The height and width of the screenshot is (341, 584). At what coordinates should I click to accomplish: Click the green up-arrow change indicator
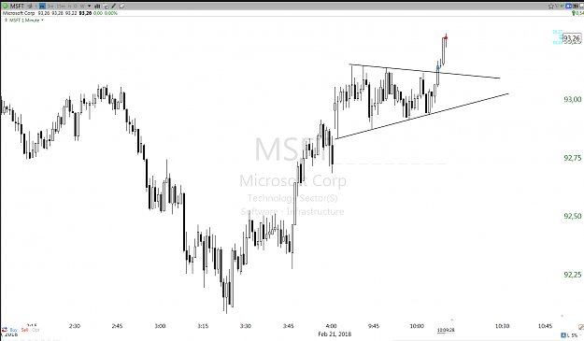click(x=574, y=13)
